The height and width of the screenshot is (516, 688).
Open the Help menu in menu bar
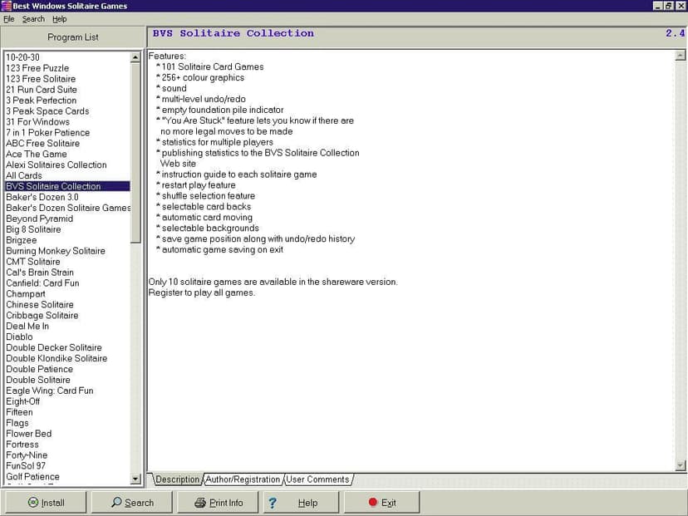pos(60,19)
